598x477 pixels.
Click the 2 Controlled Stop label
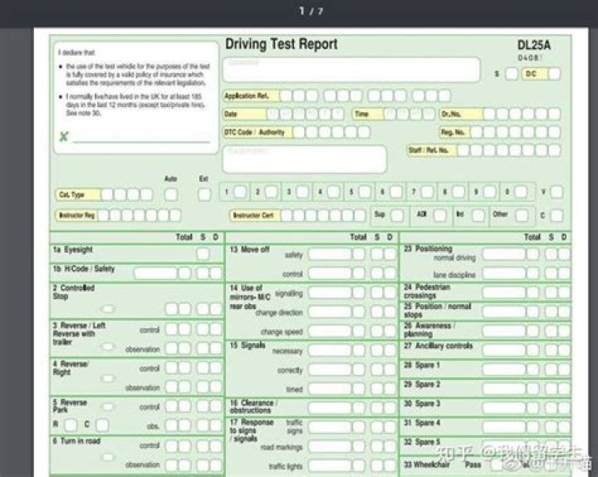point(74,292)
